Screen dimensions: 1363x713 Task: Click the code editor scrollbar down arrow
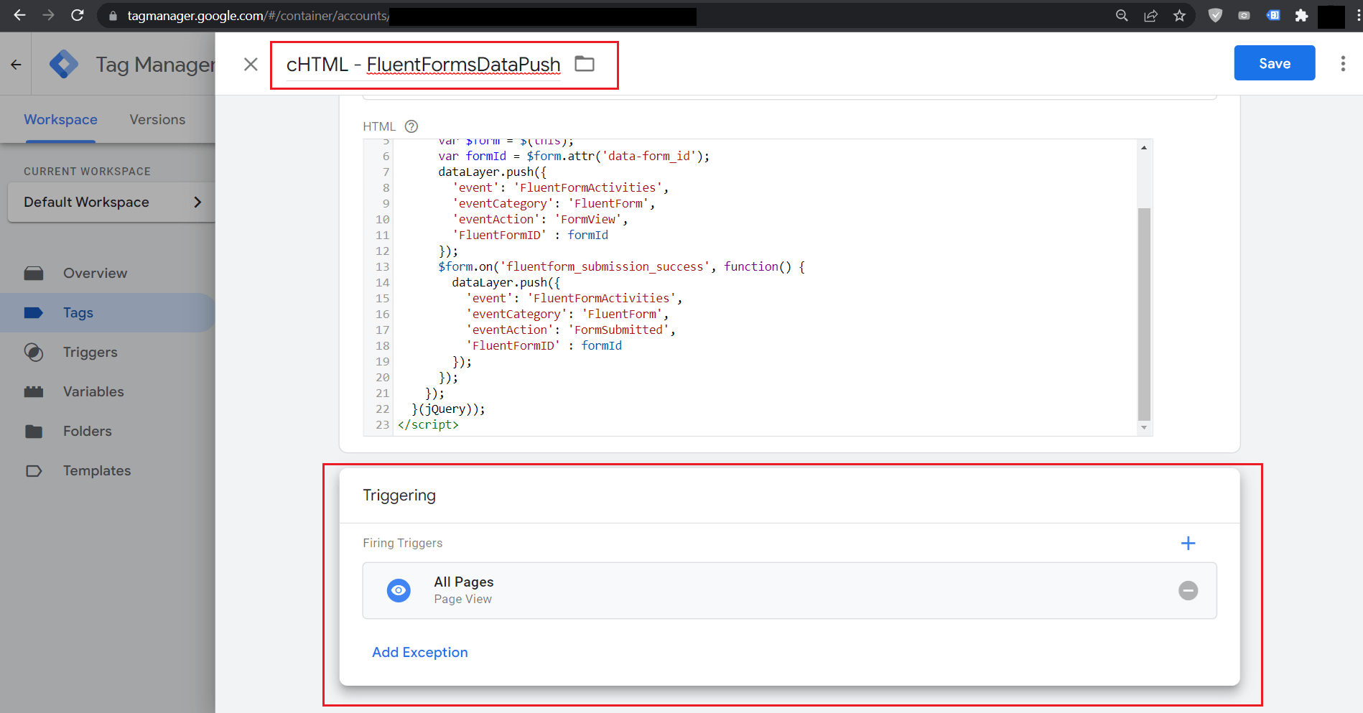[1144, 428]
